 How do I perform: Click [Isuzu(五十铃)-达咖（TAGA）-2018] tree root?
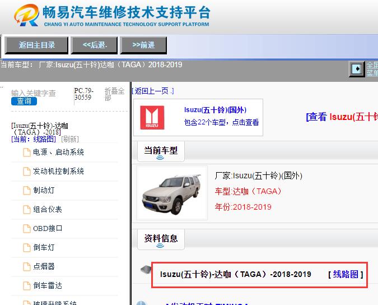[x=40, y=129]
